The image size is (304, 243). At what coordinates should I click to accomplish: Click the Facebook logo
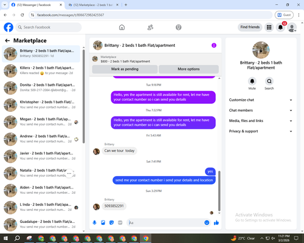click(x=9, y=27)
